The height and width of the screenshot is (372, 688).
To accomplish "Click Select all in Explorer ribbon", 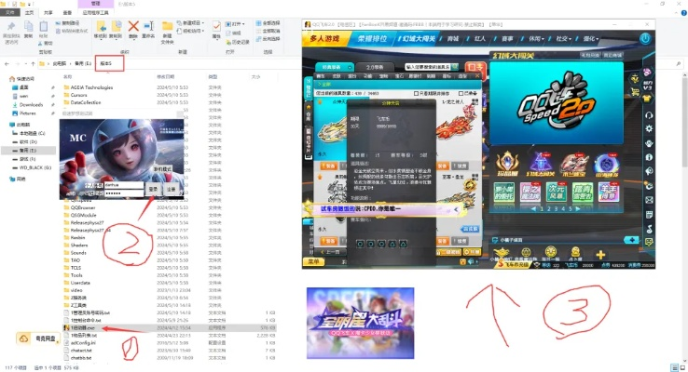I will pyautogui.click(x=268, y=22).
